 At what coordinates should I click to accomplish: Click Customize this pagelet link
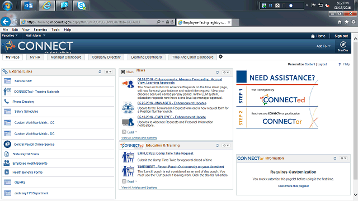(x=293, y=186)
